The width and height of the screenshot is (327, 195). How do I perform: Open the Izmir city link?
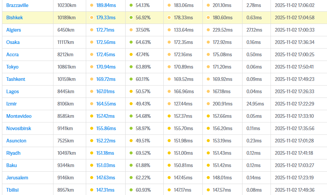pyautogui.click(x=11, y=104)
